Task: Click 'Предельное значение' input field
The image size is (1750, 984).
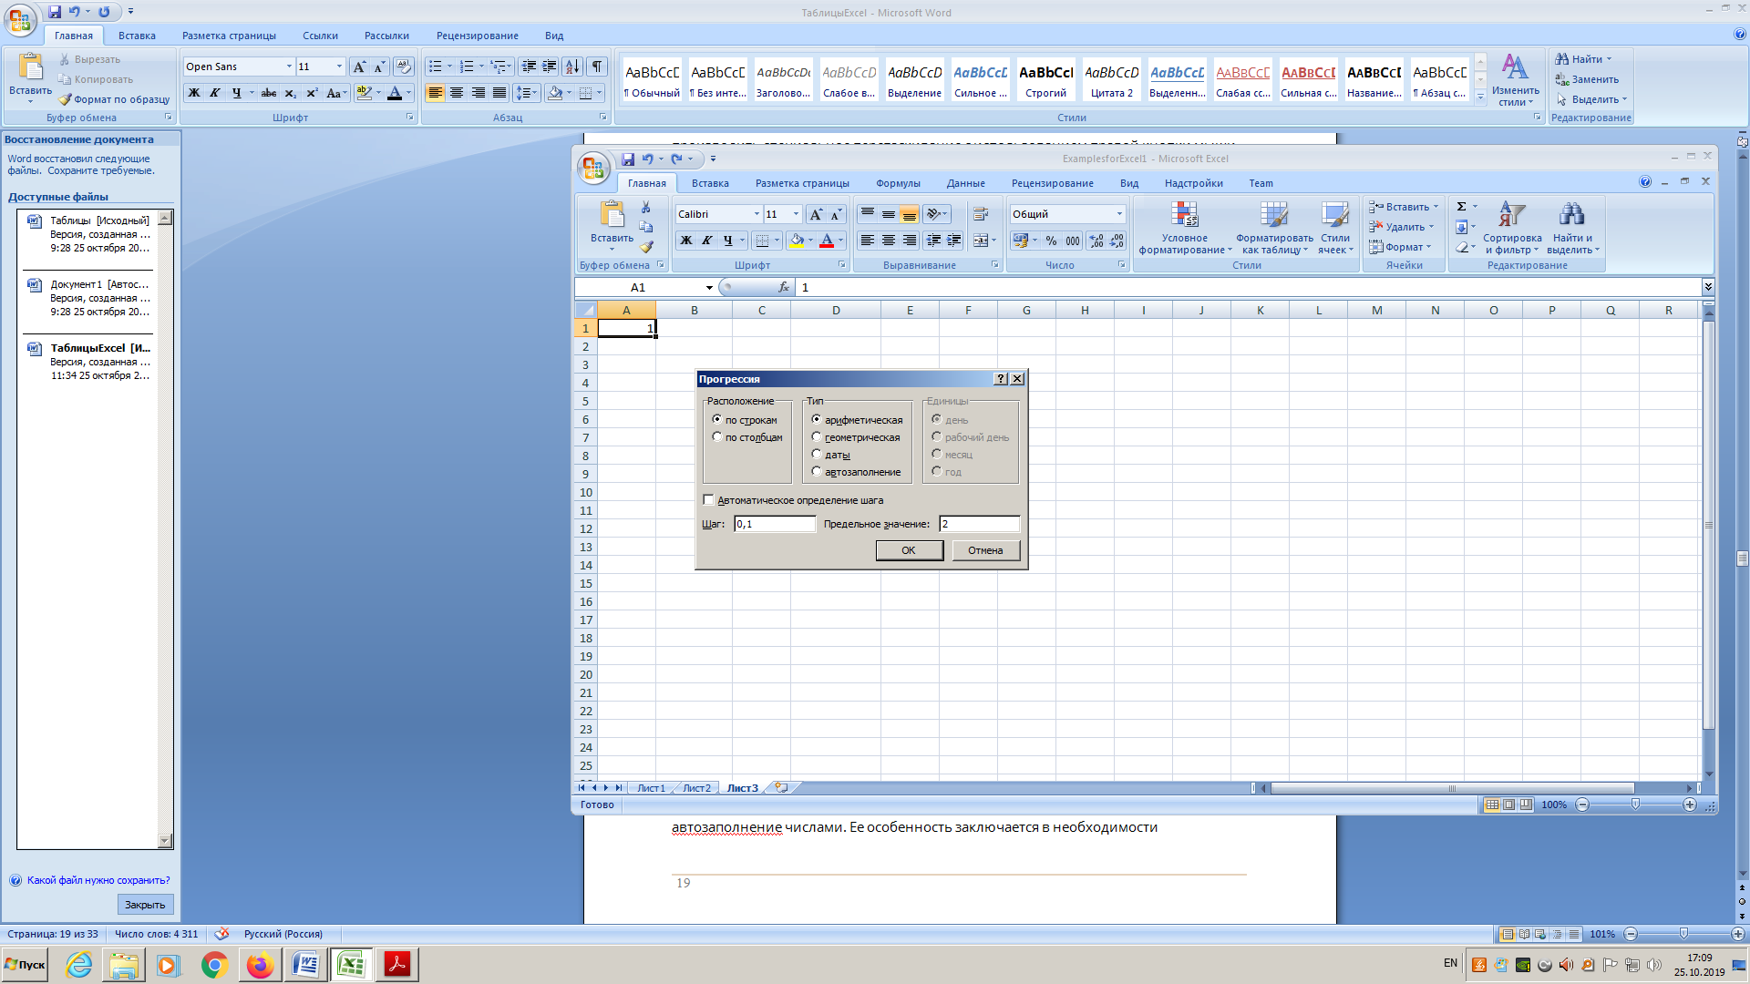Action: [979, 524]
